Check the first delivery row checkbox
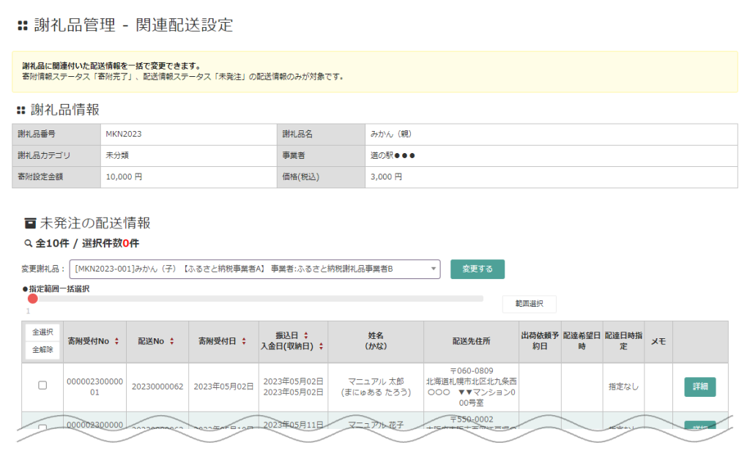Viewport: 750px width, 451px height. click(x=42, y=385)
